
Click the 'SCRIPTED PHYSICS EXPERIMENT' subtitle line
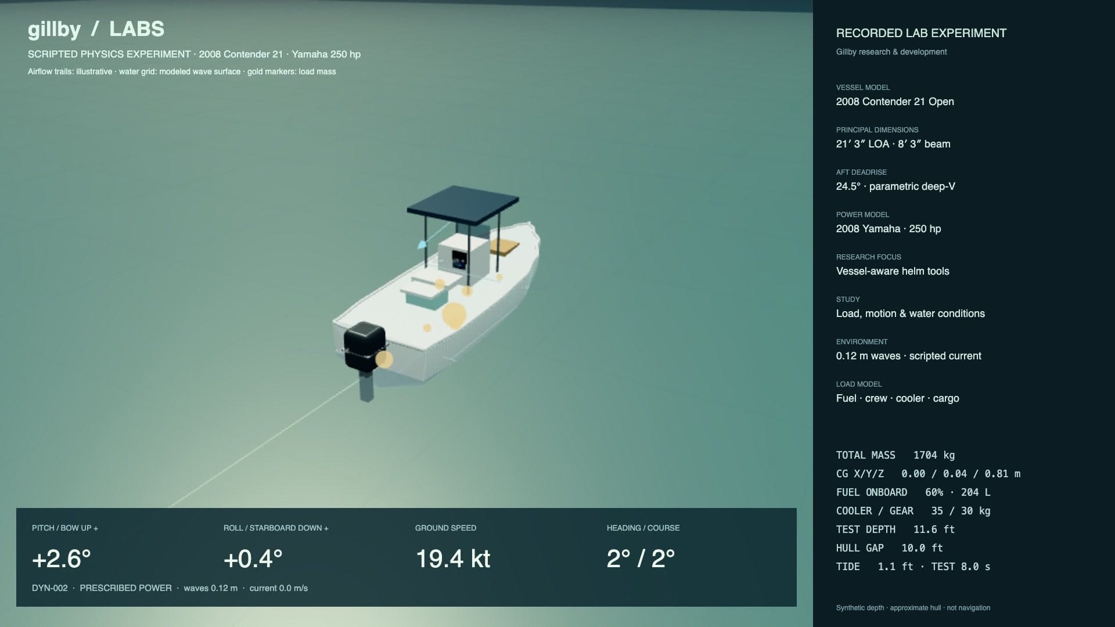(x=194, y=54)
